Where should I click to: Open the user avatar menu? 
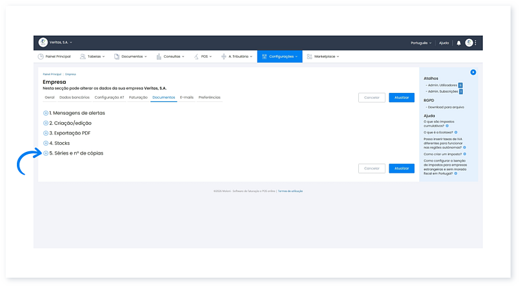[x=469, y=43]
